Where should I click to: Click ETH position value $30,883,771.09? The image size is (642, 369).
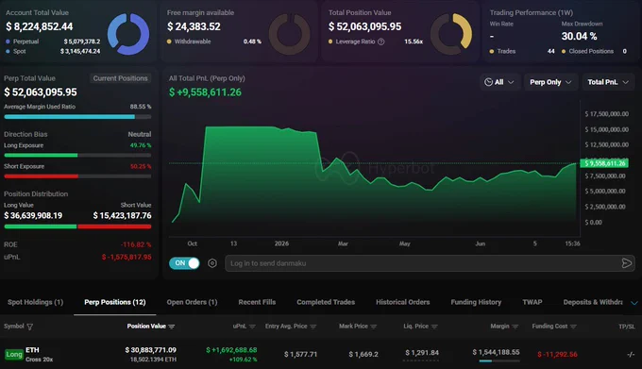point(151,350)
